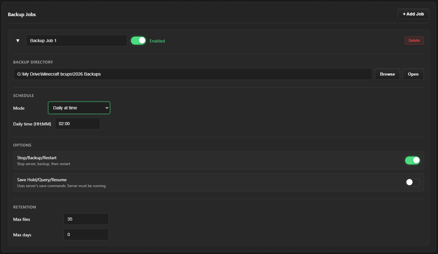Screen dimensions: 438x254
Task: Enable the Save Hold/Query/Resume option
Action: pyautogui.click(x=412, y=182)
